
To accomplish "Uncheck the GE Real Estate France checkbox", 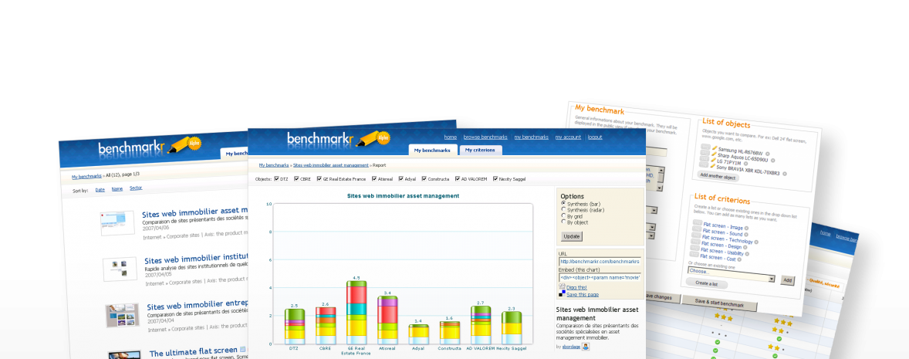I will point(319,178).
